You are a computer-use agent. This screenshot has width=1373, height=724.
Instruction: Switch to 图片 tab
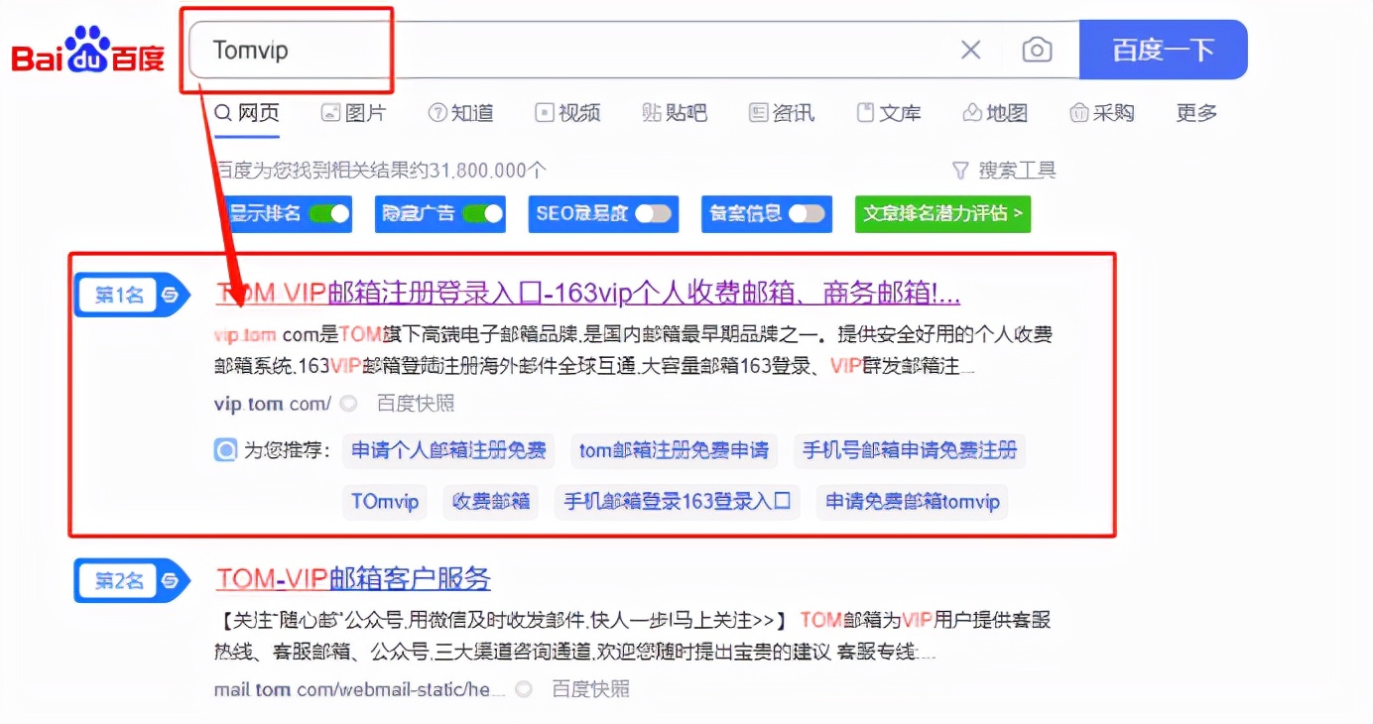(353, 113)
